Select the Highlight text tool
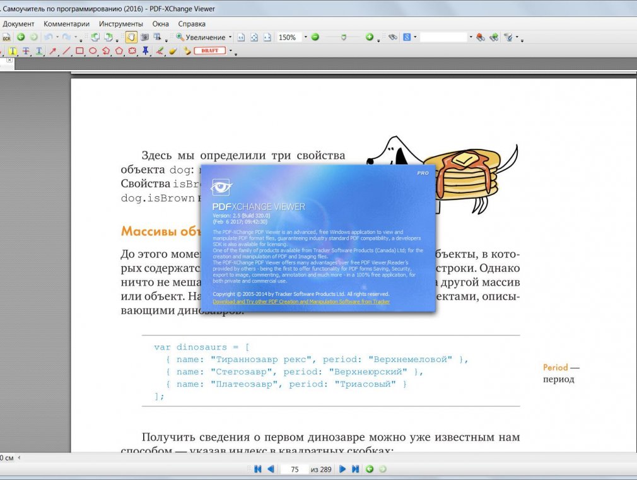 coord(13,51)
